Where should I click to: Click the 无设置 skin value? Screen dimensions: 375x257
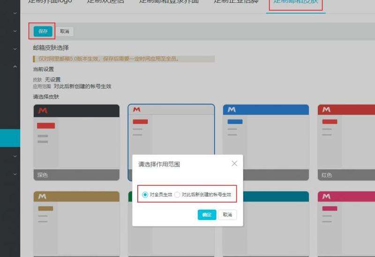tap(52, 79)
